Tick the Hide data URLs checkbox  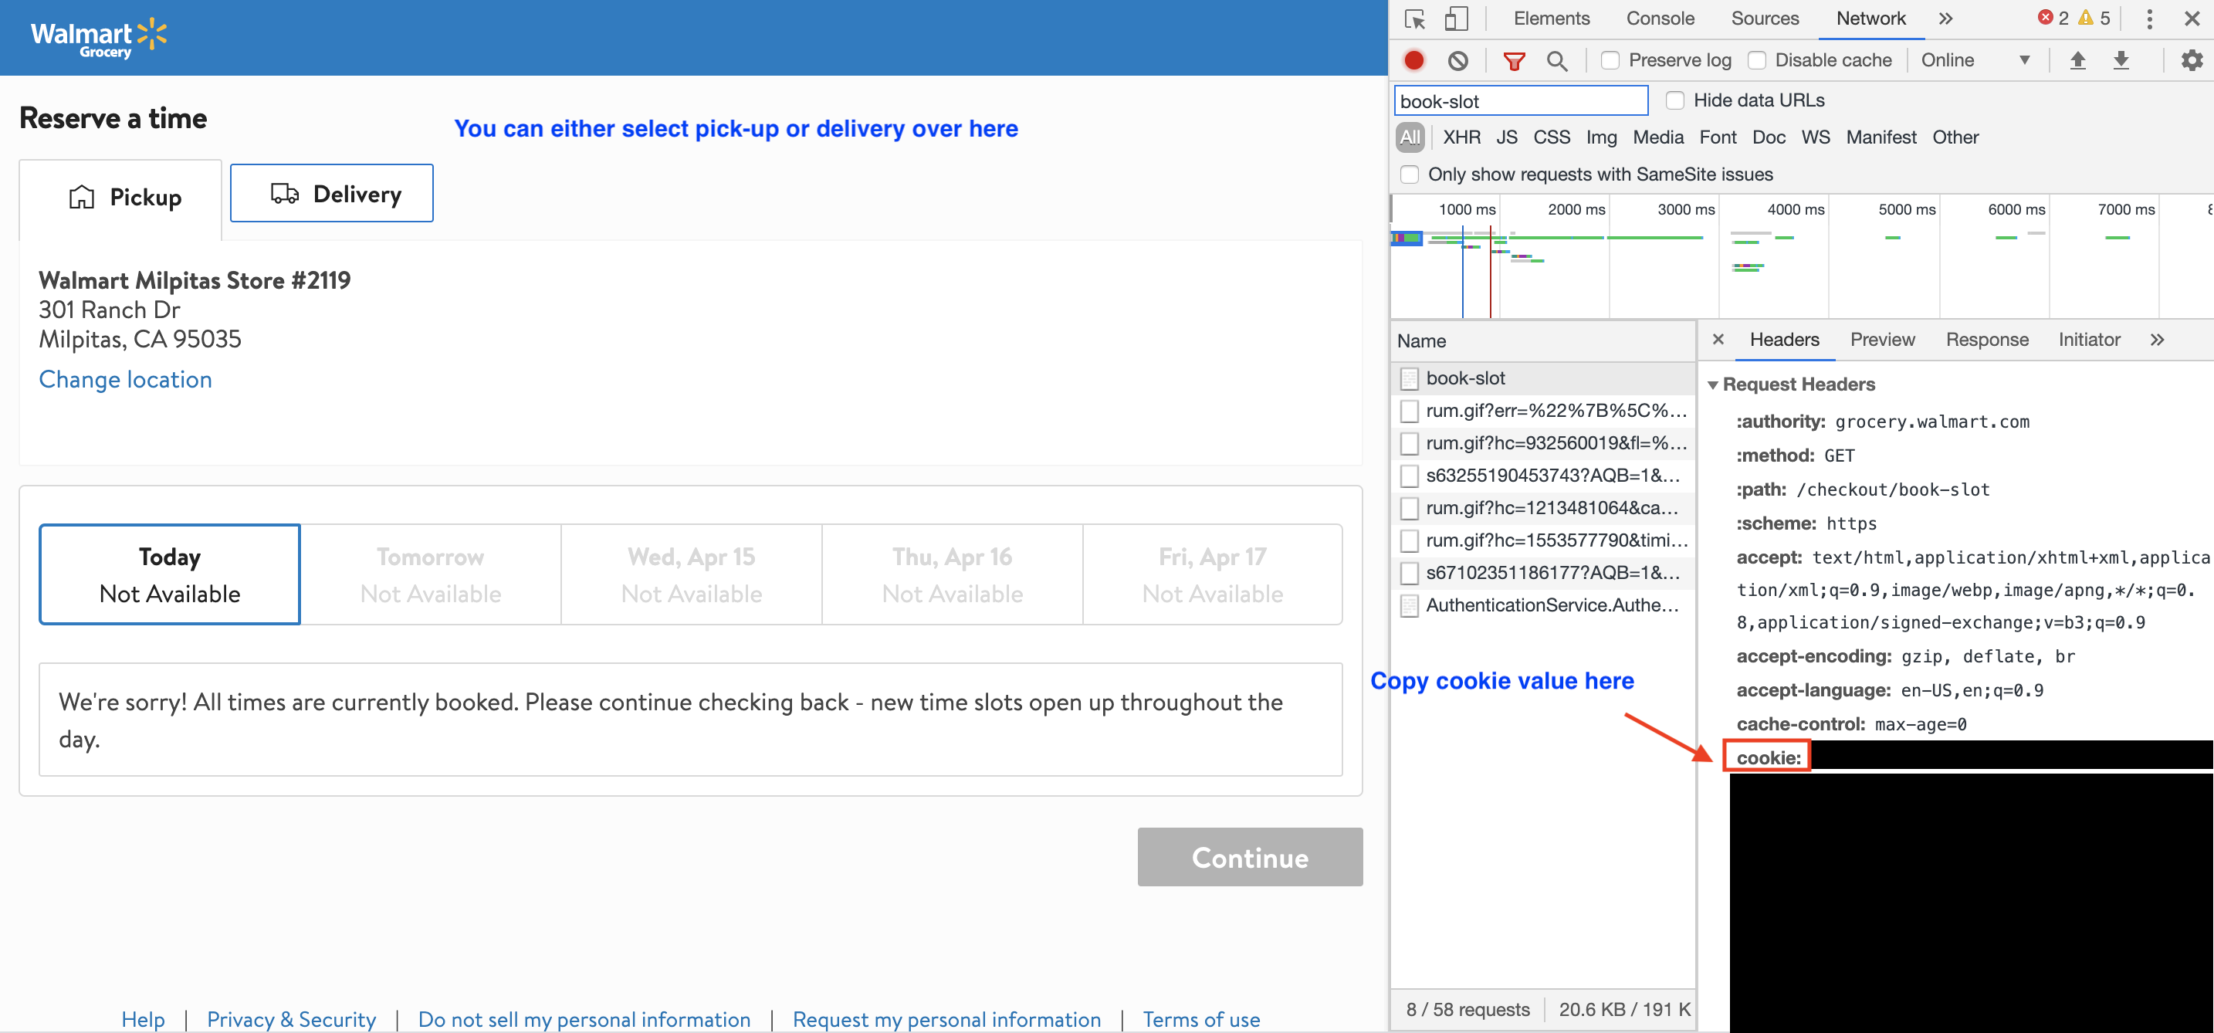point(1674,100)
